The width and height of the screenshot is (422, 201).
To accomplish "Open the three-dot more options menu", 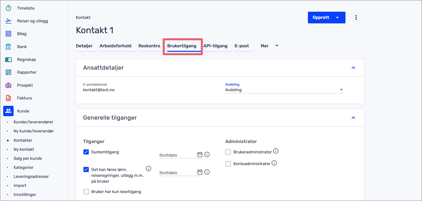I will point(356,18).
